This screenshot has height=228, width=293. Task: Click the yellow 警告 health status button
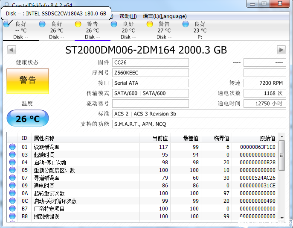[28, 81]
